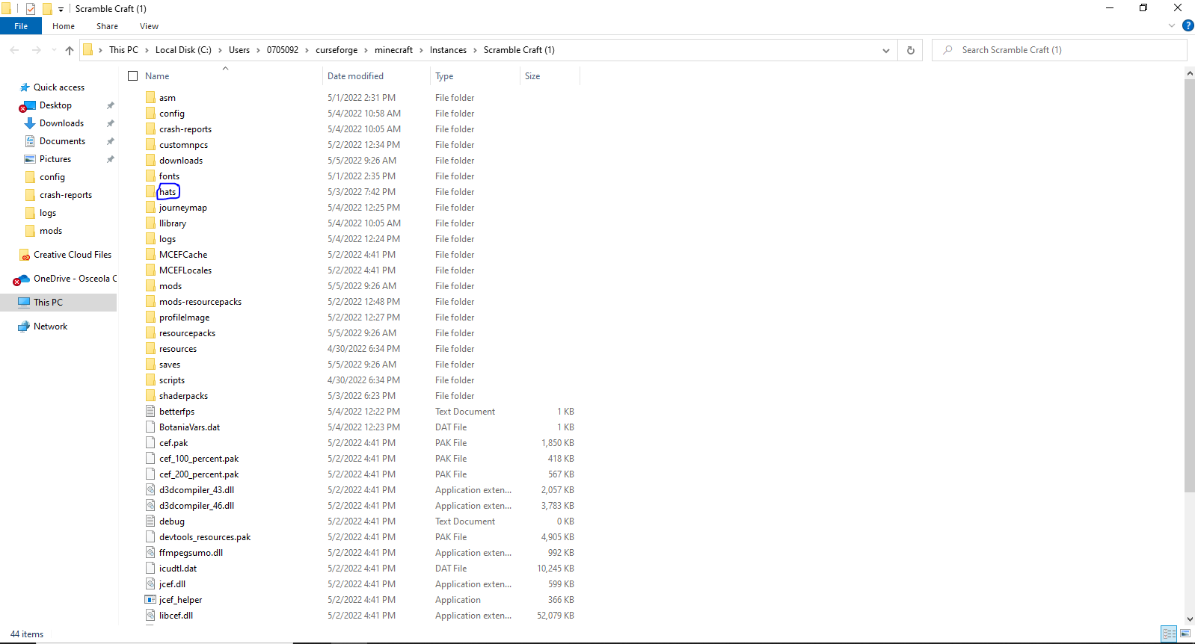Open logs in the Quick access sidebar

(48, 213)
